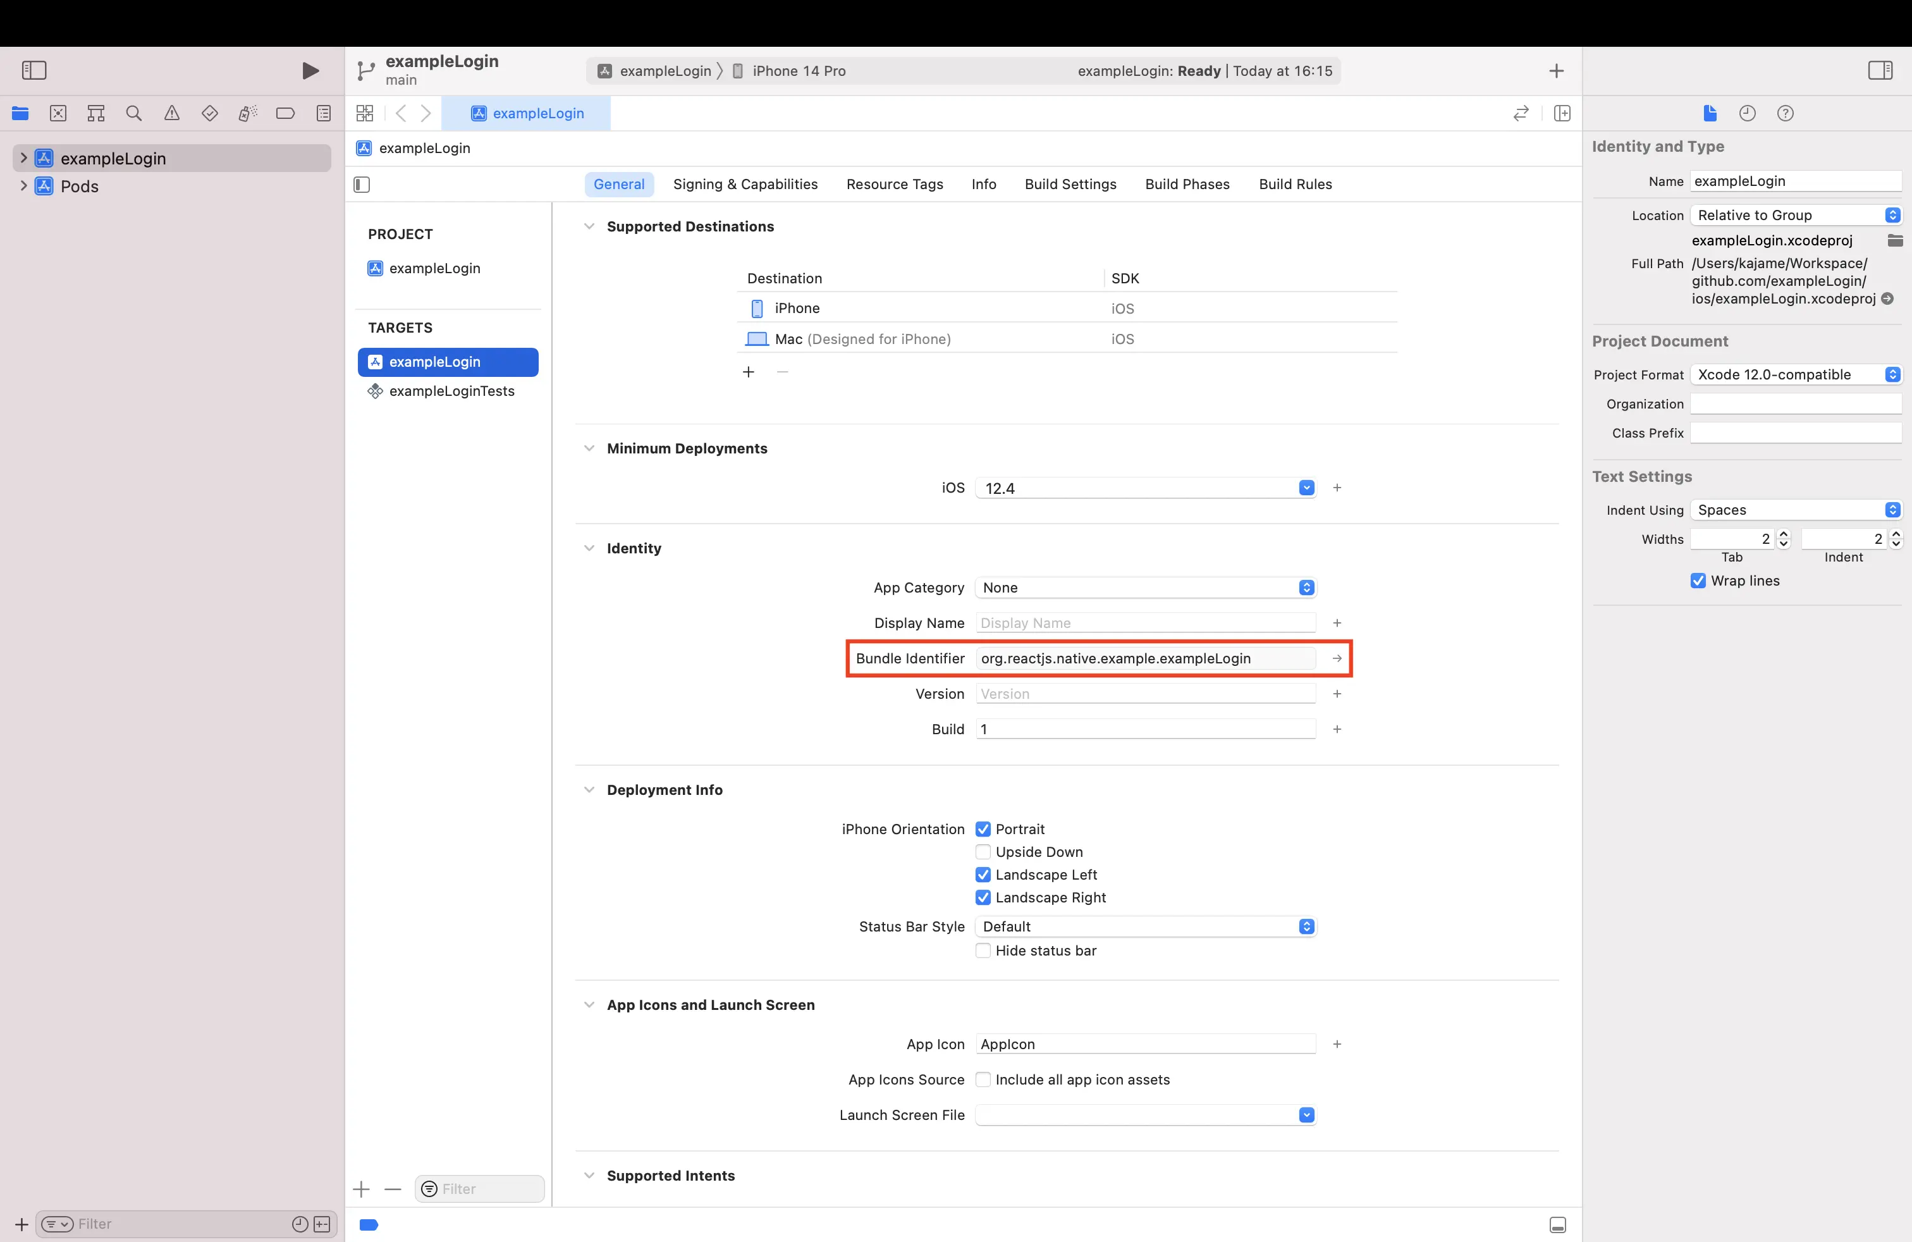Open the Project navigator folder icon
1912x1242 pixels.
(x=20, y=113)
